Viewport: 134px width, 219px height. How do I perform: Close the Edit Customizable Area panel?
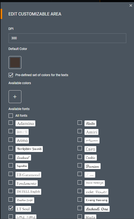pos(131,5)
